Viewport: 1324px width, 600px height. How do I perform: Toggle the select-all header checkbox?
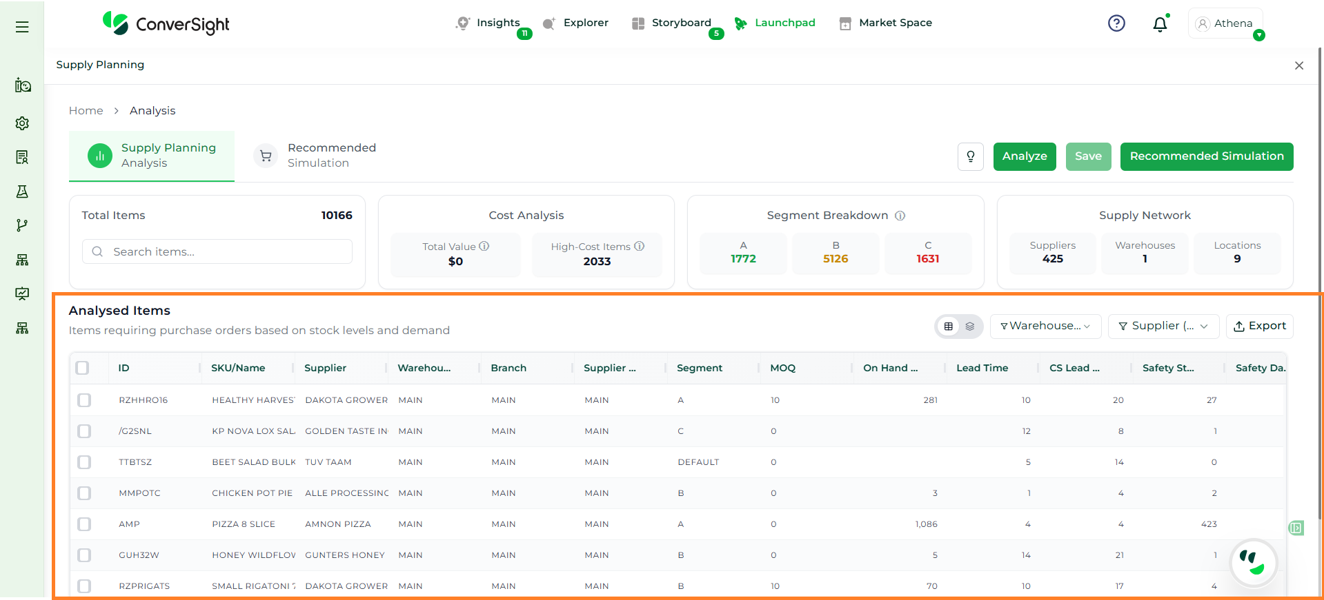83,368
